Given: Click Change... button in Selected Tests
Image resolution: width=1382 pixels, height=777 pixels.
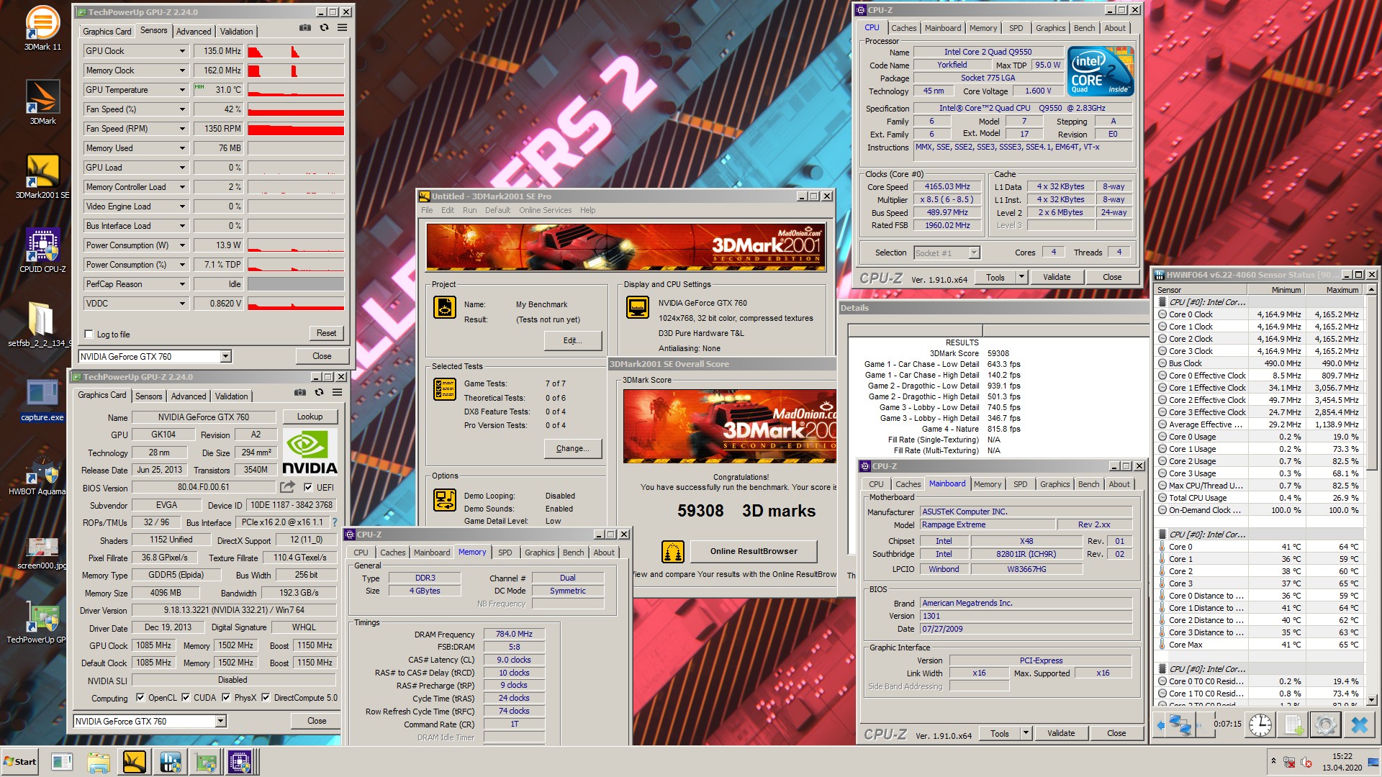Looking at the screenshot, I should tap(573, 448).
